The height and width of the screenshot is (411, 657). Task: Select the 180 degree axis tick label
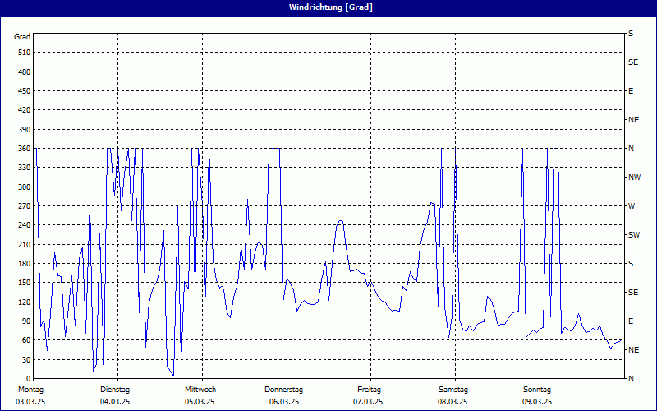click(24, 264)
